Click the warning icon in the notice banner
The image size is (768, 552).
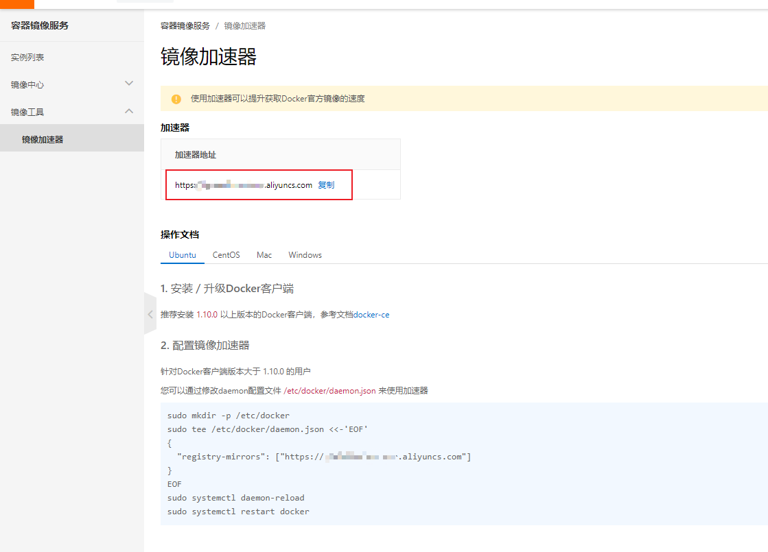click(176, 98)
